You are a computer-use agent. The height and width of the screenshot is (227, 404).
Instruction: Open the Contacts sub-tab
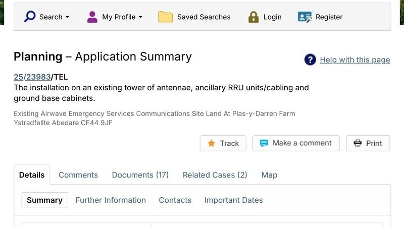(x=175, y=200)
